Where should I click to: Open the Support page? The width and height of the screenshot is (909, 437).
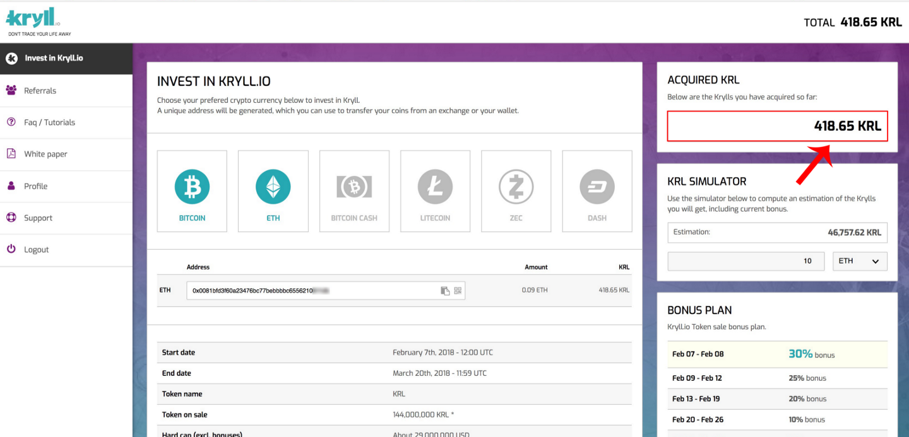(x=66, y=218)
